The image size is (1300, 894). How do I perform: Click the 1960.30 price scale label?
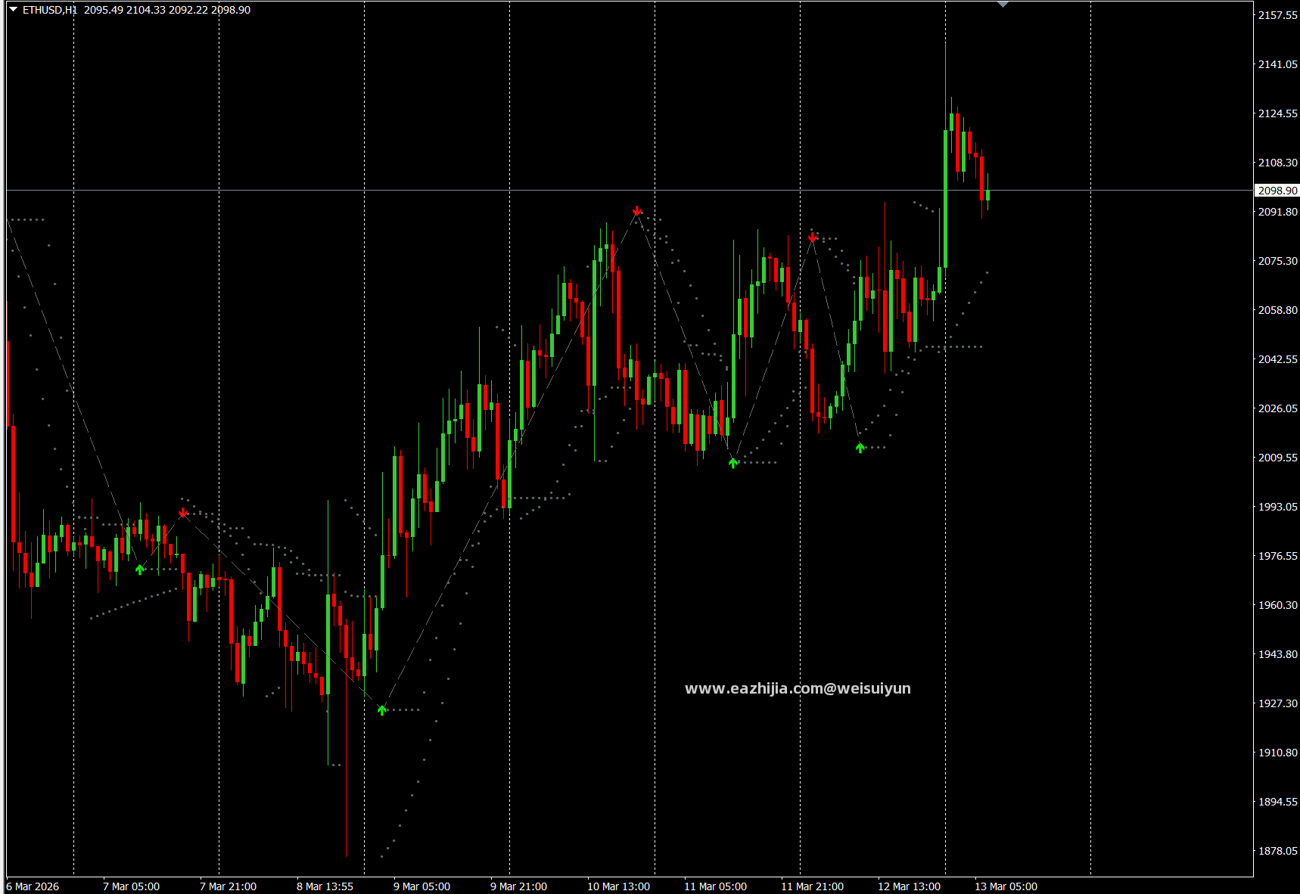tap(1277, 605)
